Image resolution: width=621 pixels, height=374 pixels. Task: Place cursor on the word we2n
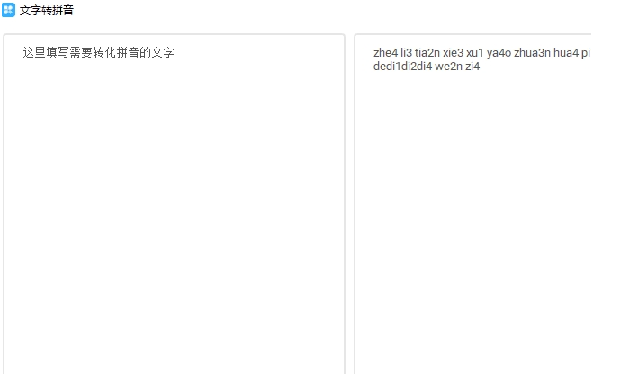click(448, 67)
